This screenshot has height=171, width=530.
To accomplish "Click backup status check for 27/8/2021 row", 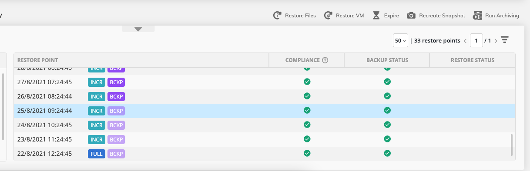I will click(387, 82).
